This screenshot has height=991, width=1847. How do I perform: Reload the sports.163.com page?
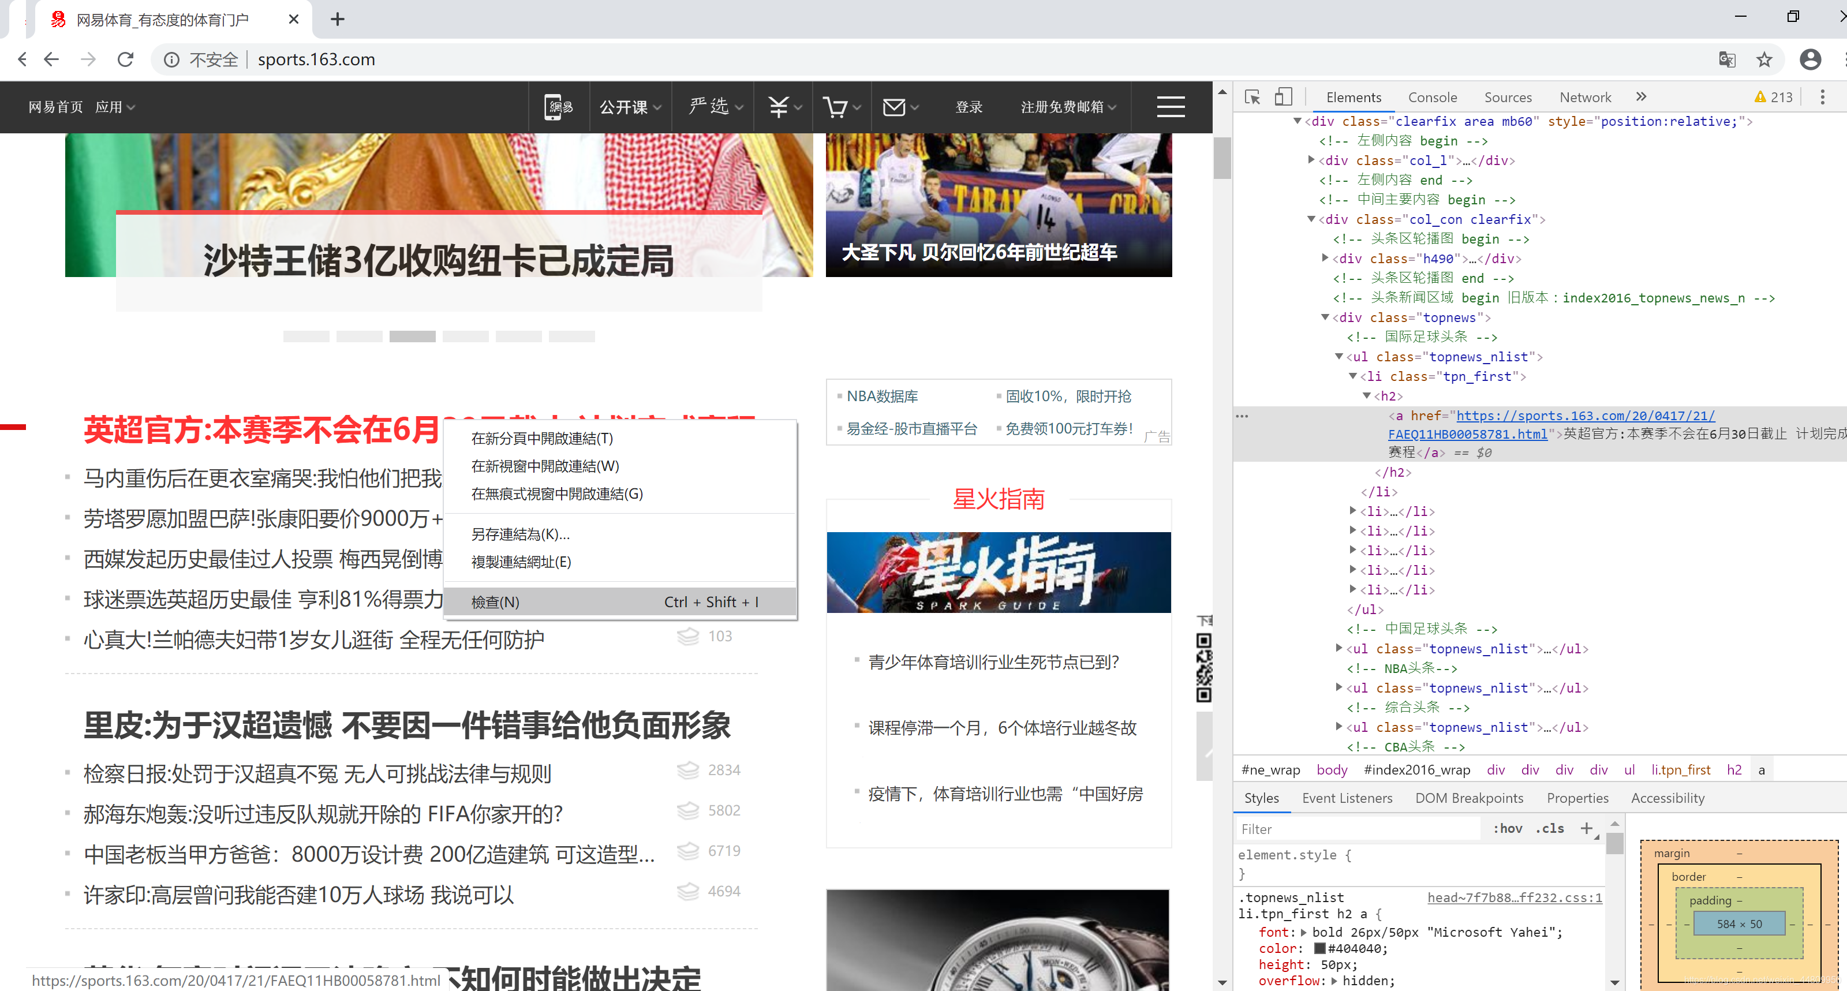pyautogui.click(x=125, y=59)
